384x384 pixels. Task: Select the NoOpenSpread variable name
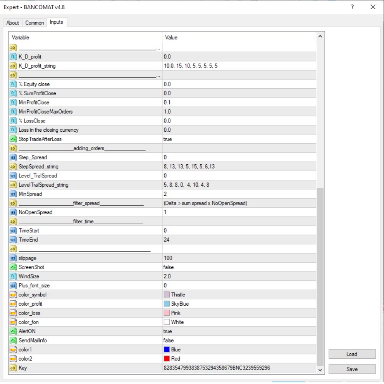click(x=35, y=212)
